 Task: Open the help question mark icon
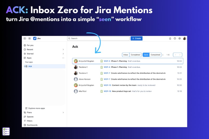[x=175, y=39]
